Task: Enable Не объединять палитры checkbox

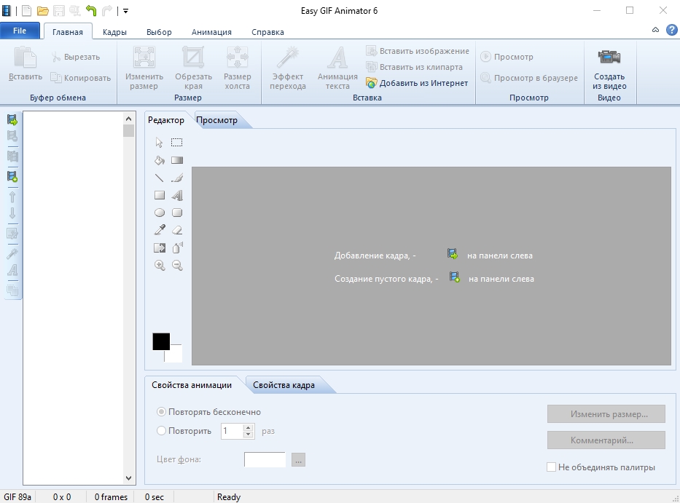Action: (551, 467)
